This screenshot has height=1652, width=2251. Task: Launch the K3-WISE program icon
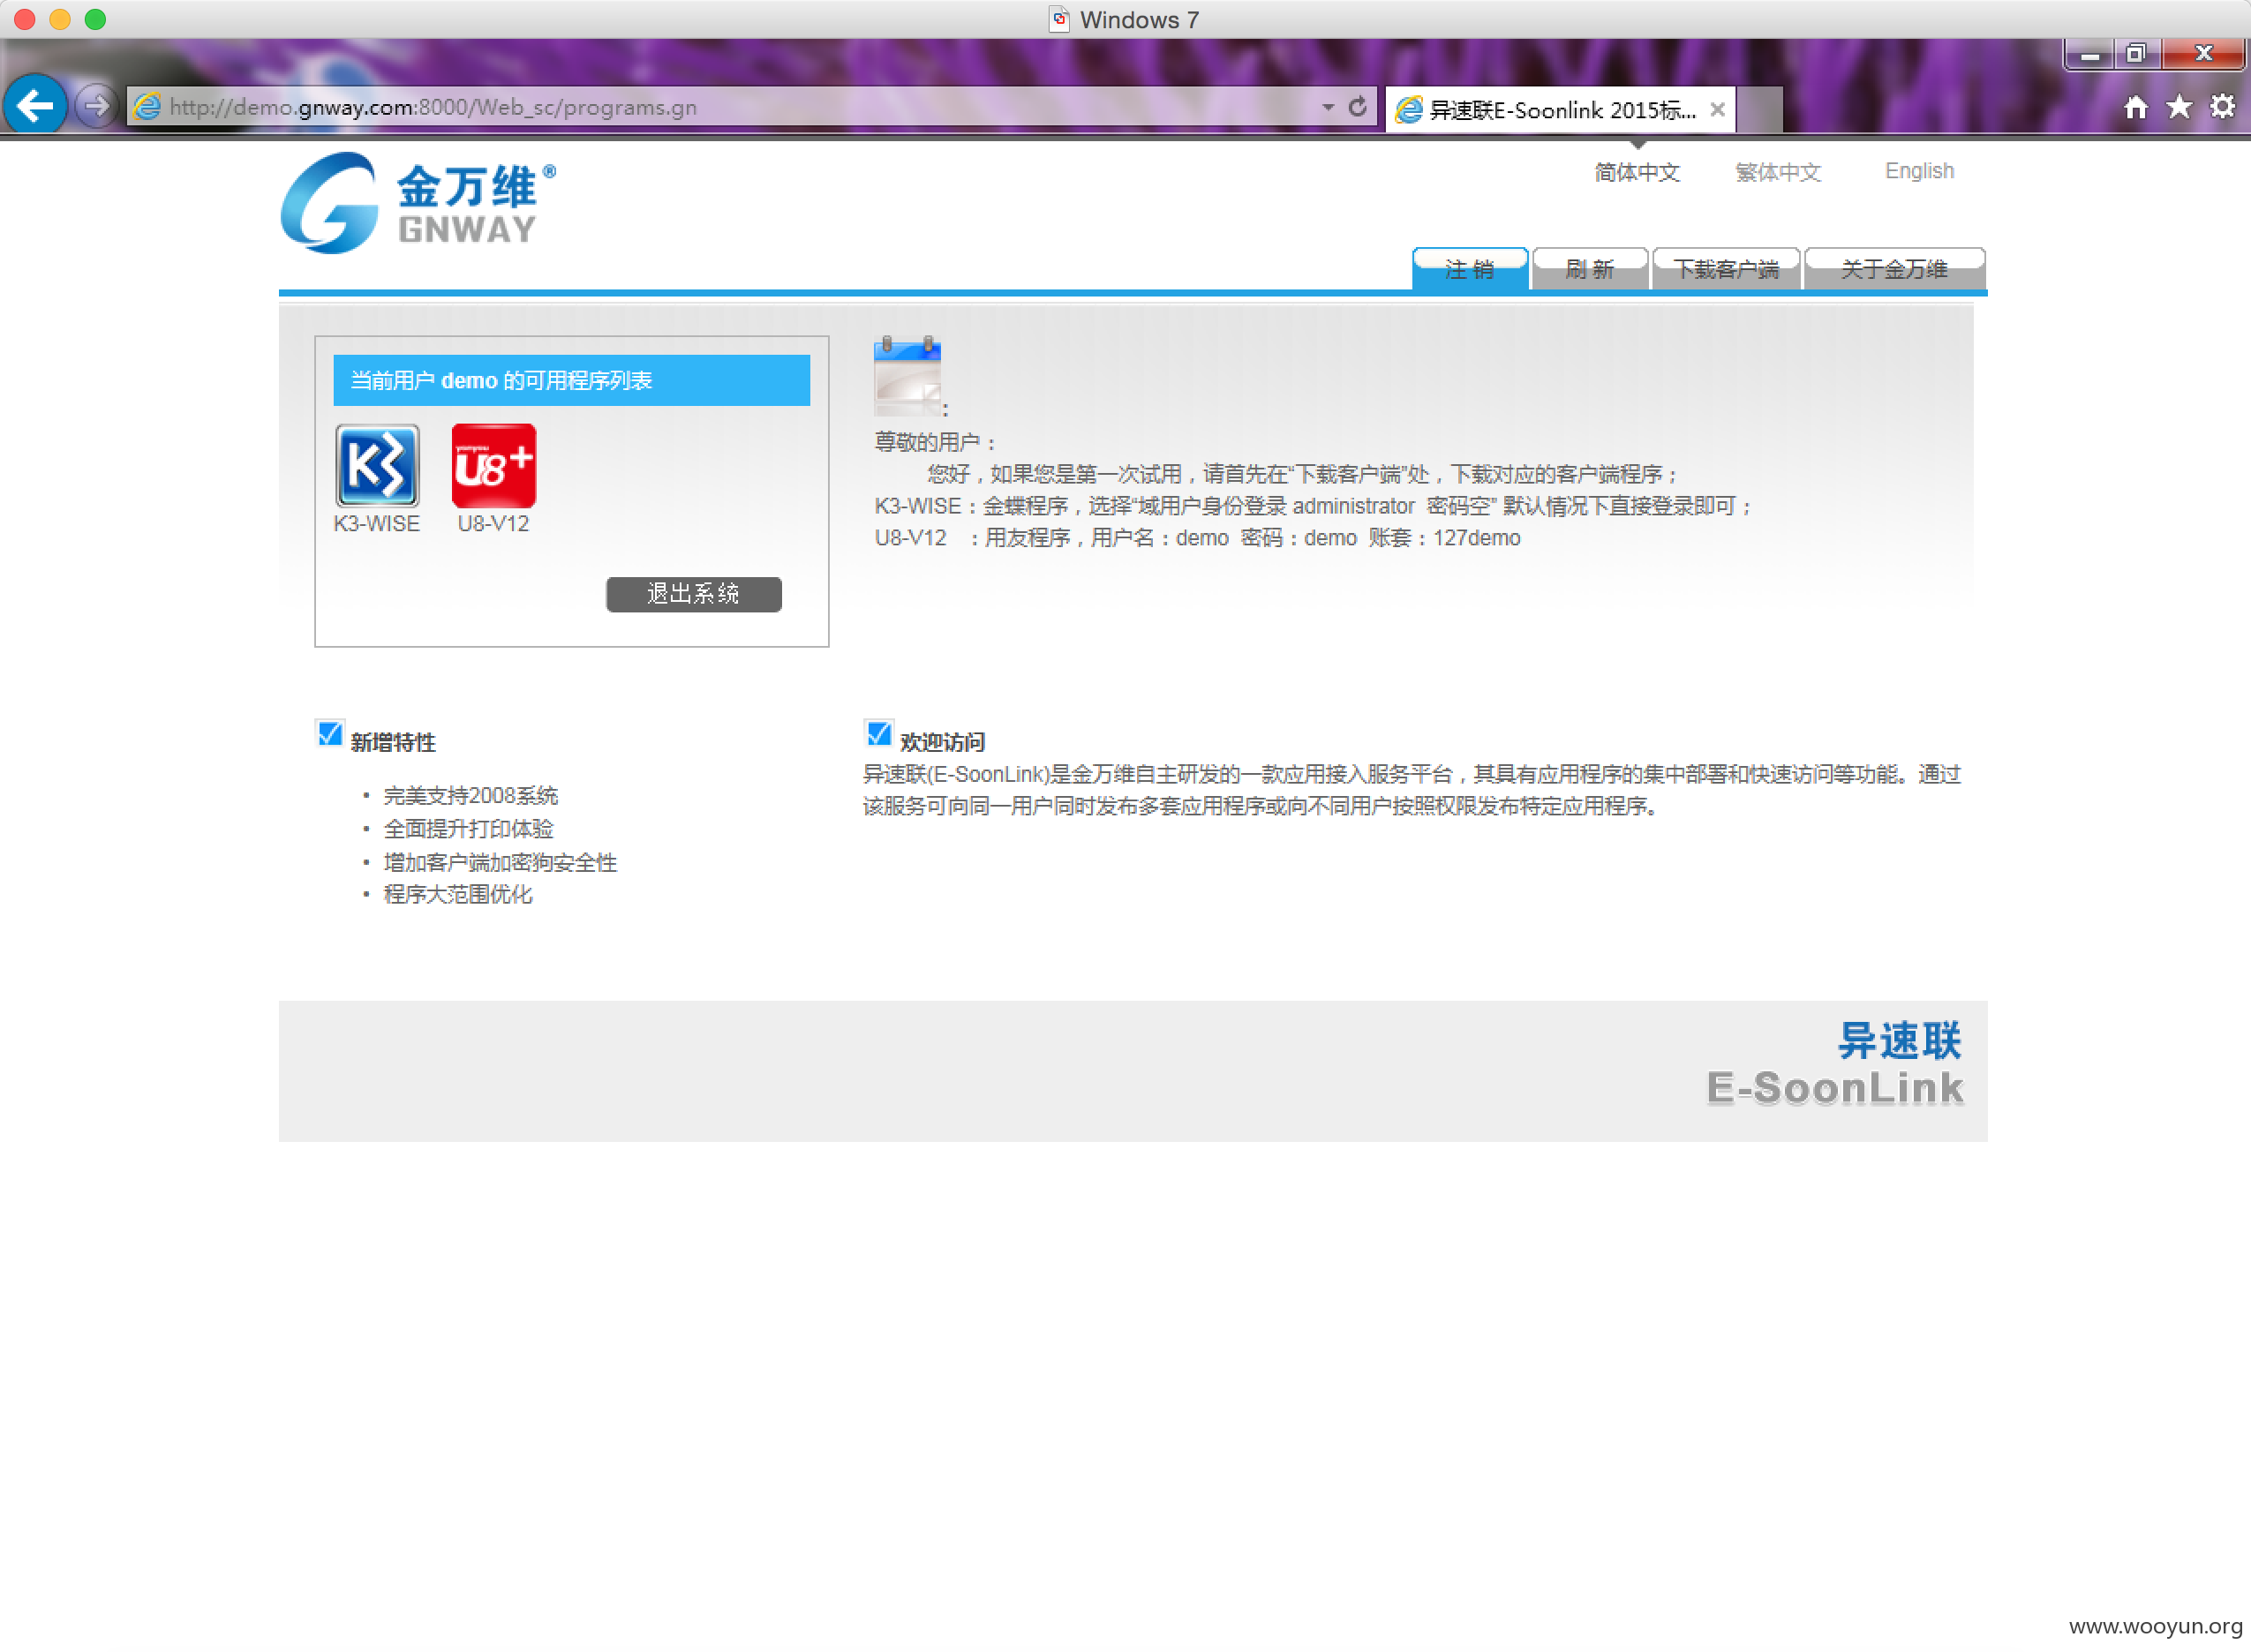pos(377,465)
